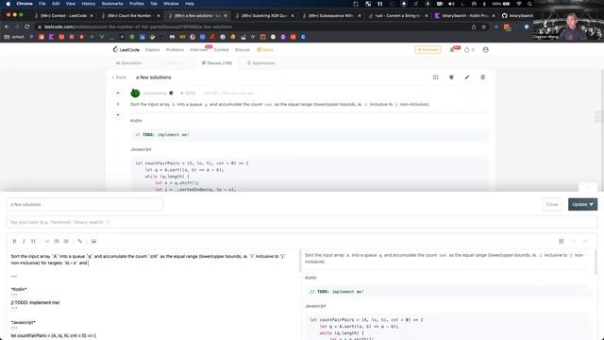The height and width of the screenshot is (340, 604).
Task: Switch to binarySearch Kotlin browser tab
Action: point(464,16)
